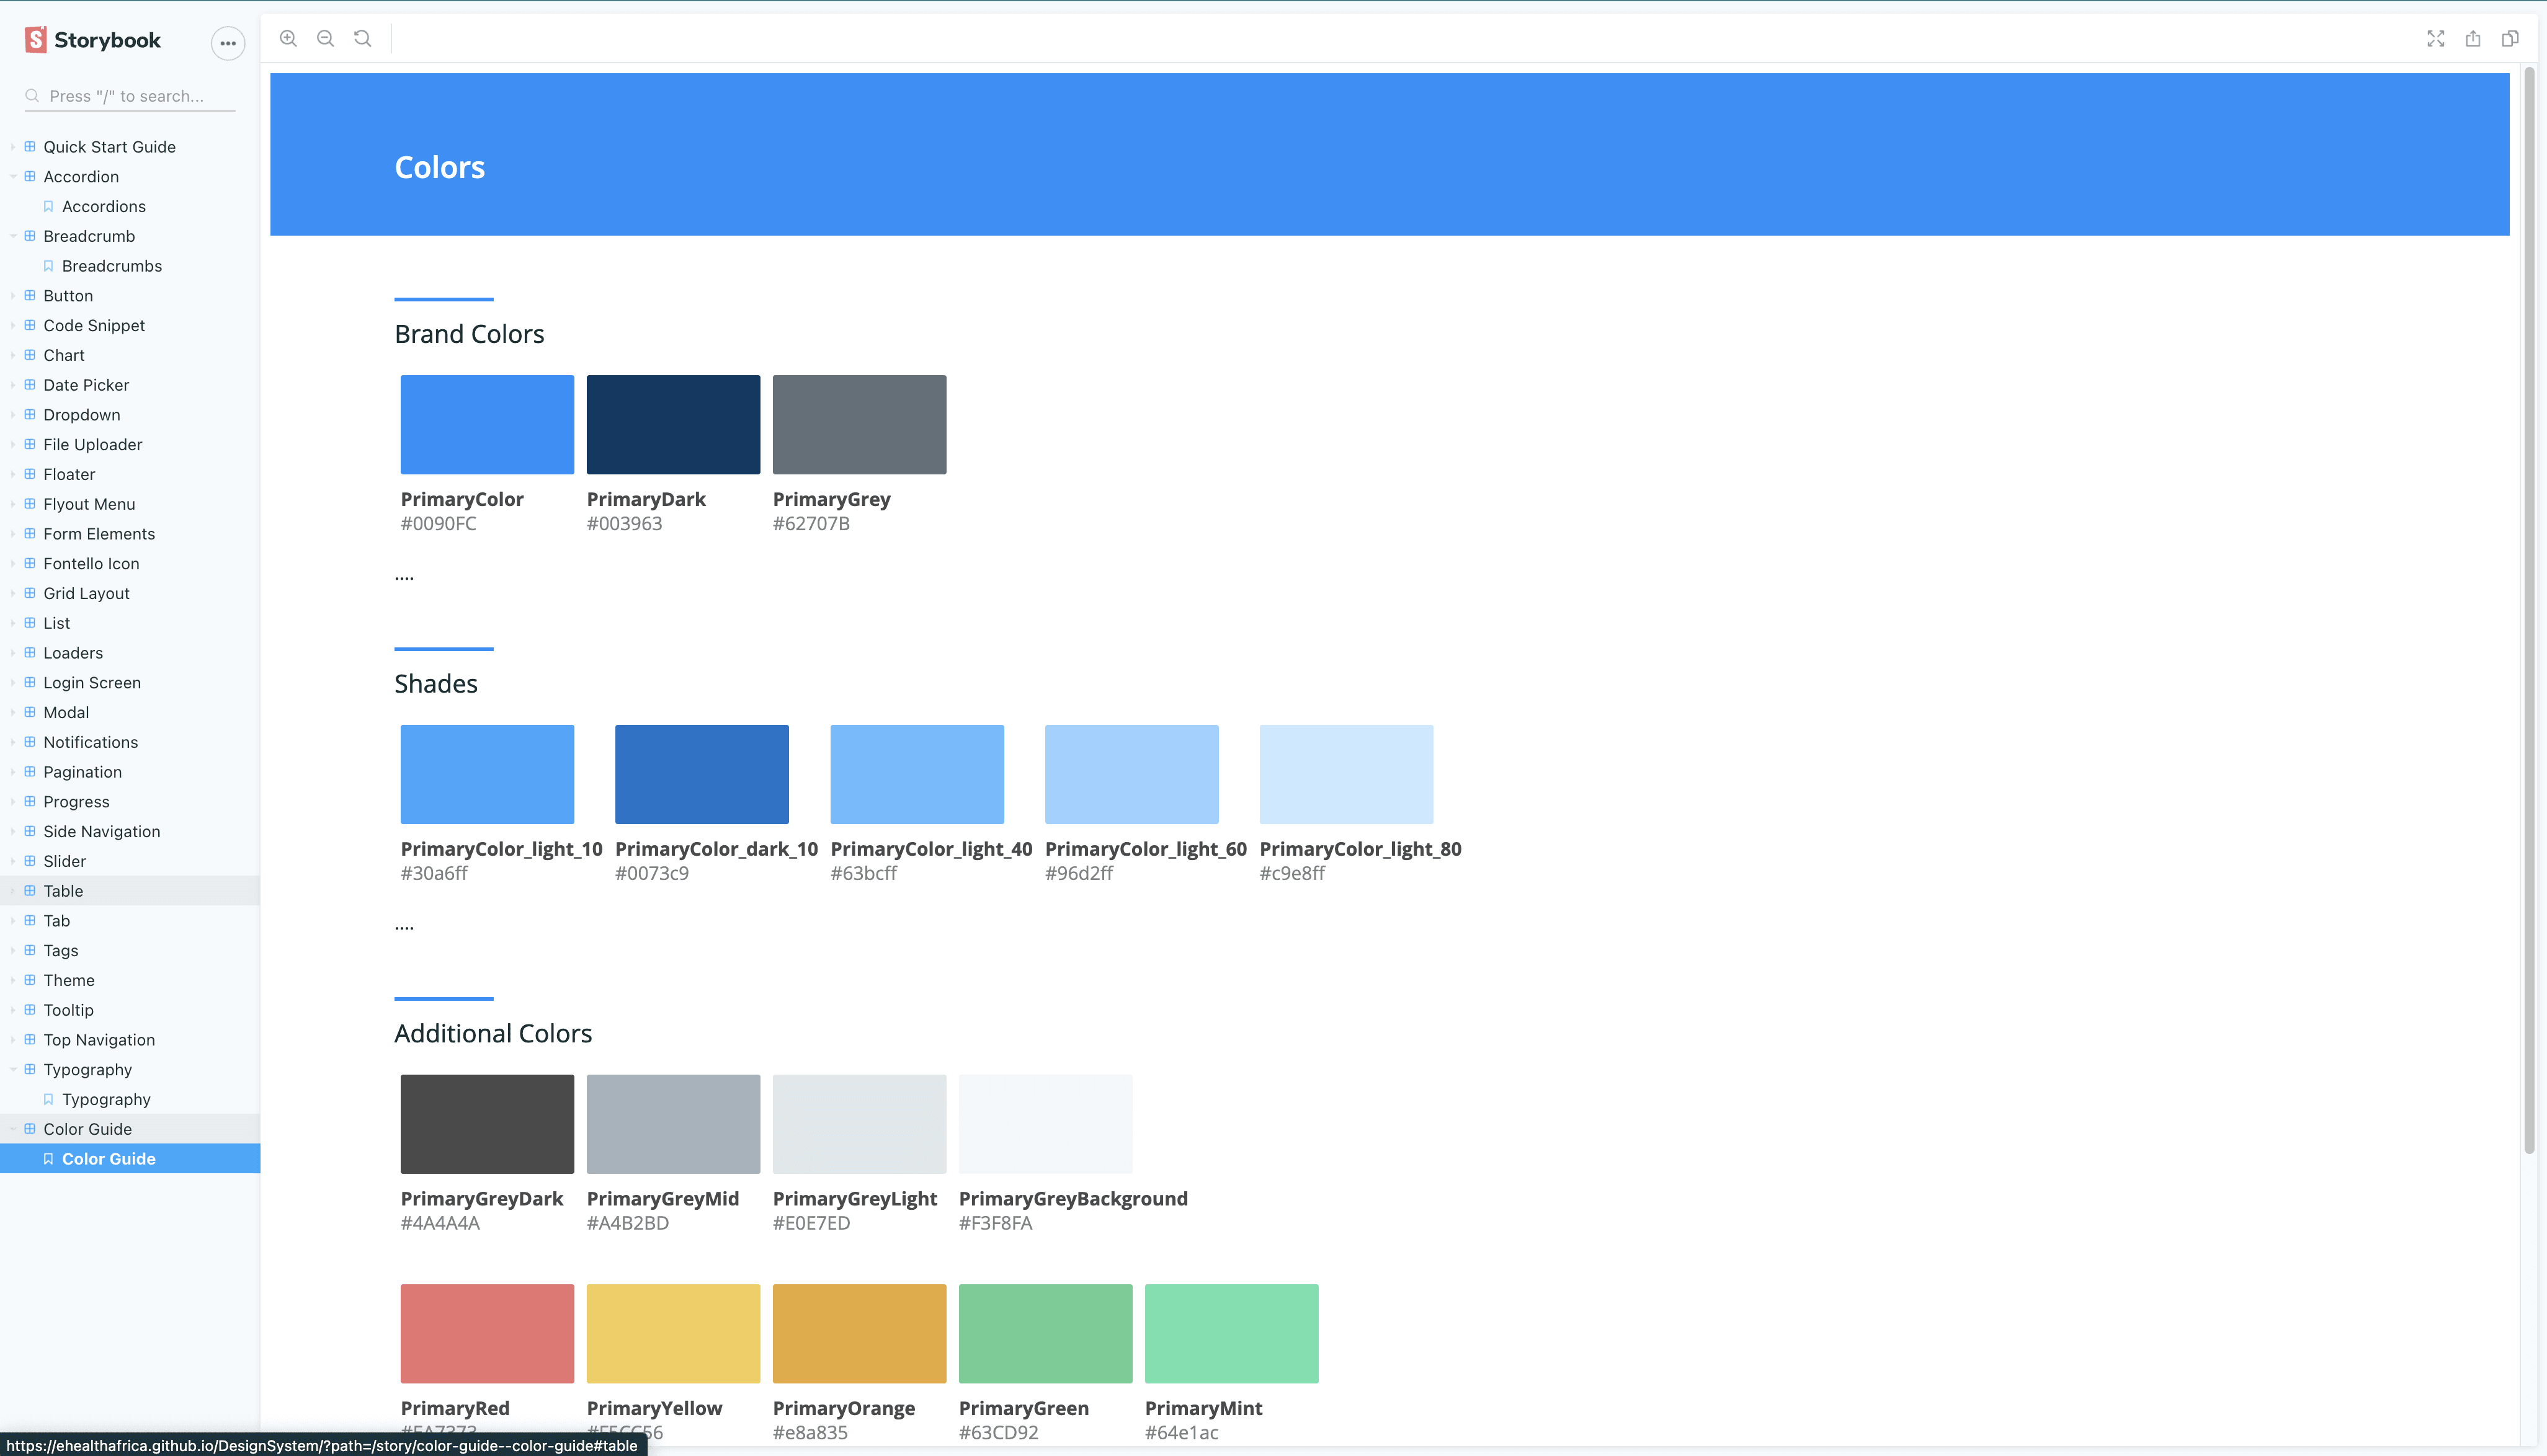Click the PrimaryDark color swatch
2547x1456 pixels.
673,424
